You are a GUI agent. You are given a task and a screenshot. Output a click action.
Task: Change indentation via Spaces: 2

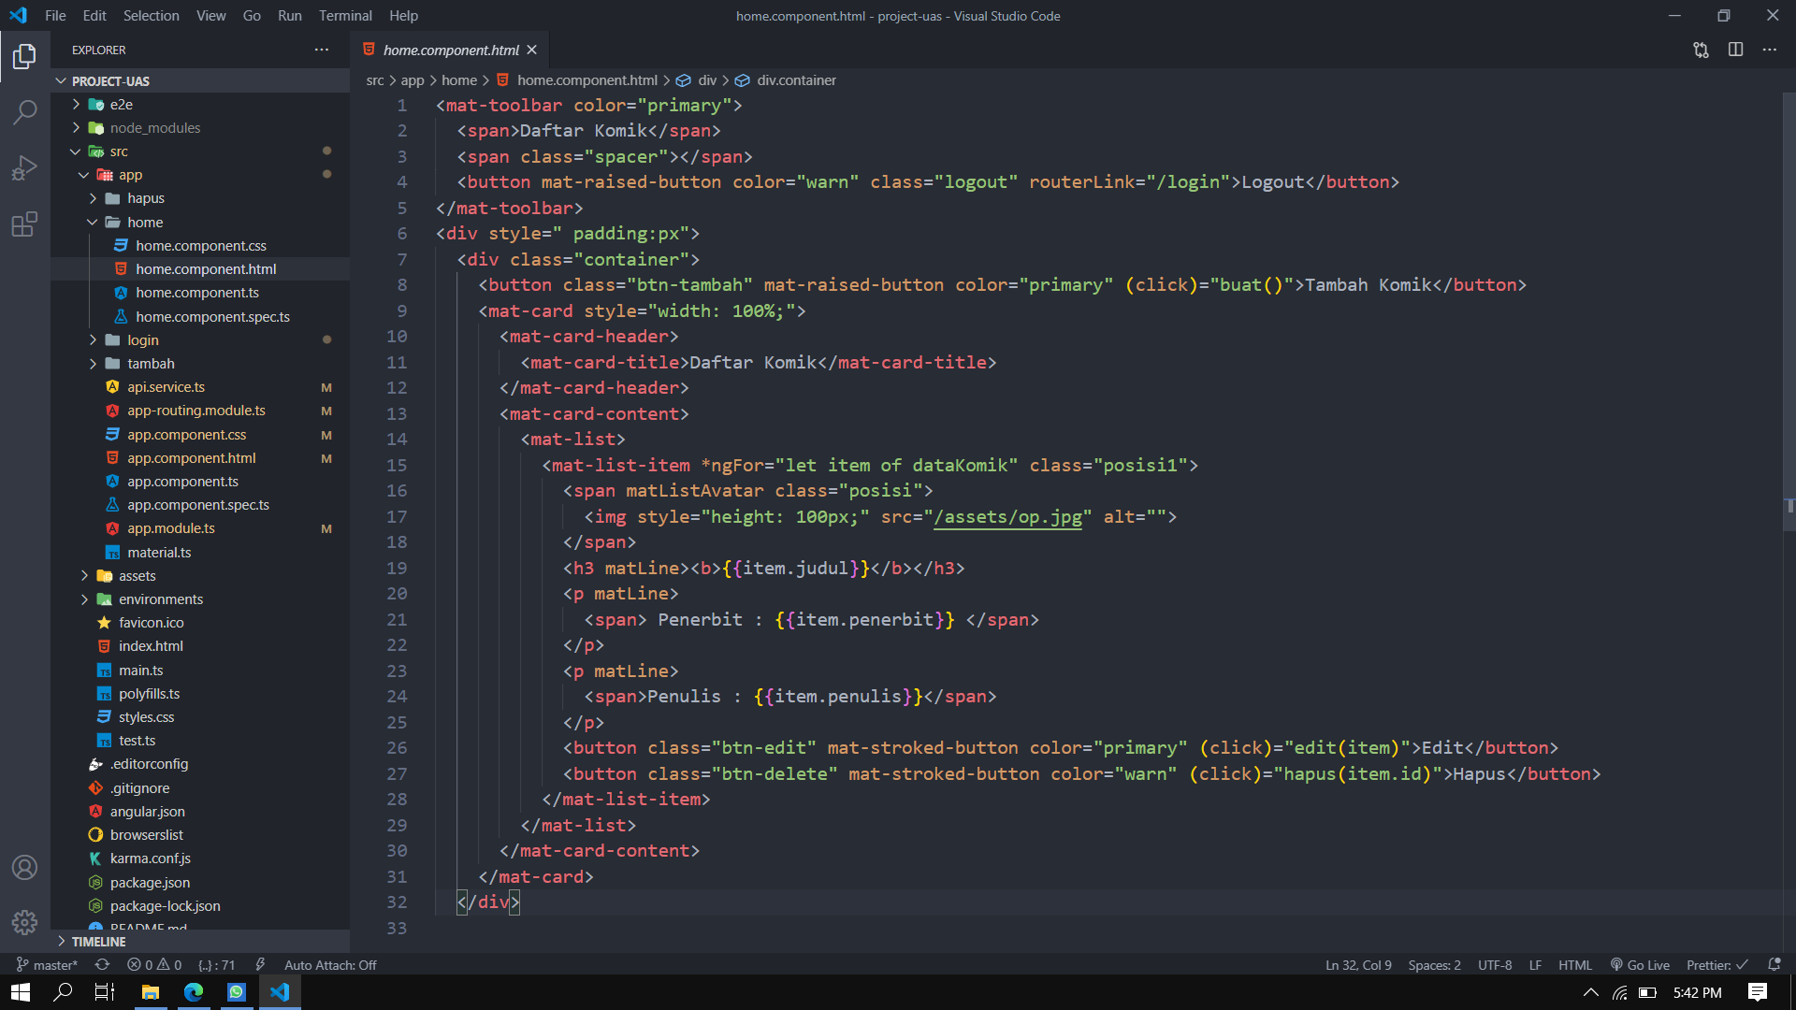pyautogui.click(x=1434, y=964)
